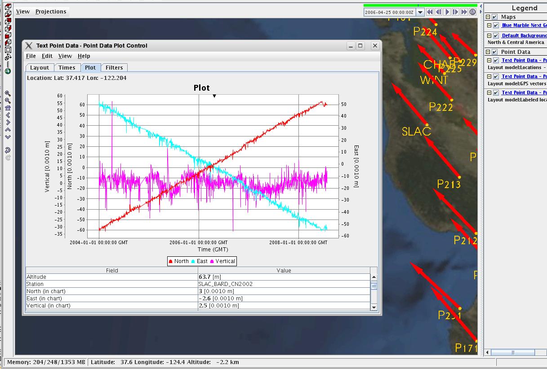Collapse the Locations layout legend entry
Image resolution: width=547 pixels, height=369 pixels.
489,61
